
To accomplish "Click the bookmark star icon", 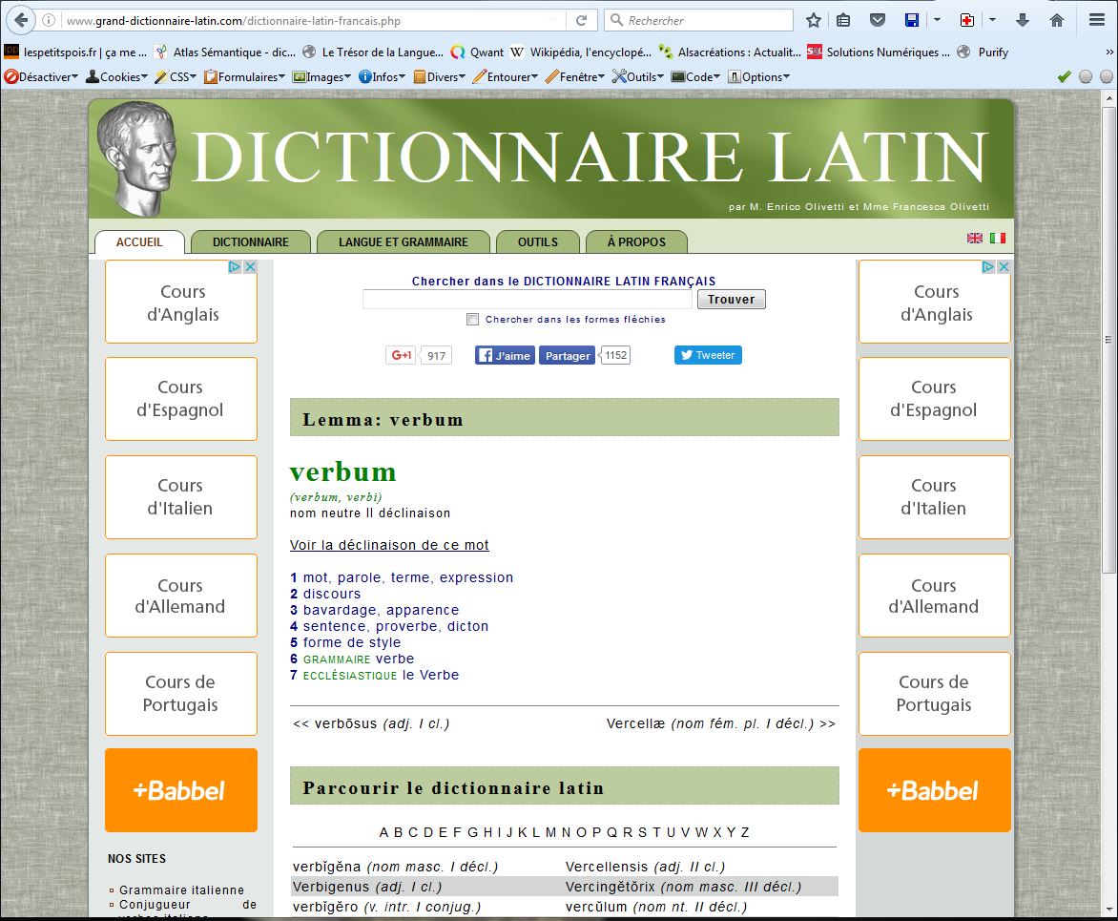I will pyautogui.click(x=814, y=20).
